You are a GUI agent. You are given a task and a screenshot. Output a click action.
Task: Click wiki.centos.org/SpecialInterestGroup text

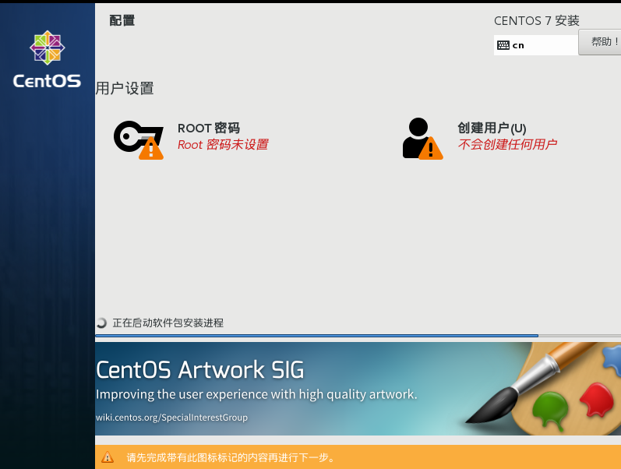[x=171, y=418]
